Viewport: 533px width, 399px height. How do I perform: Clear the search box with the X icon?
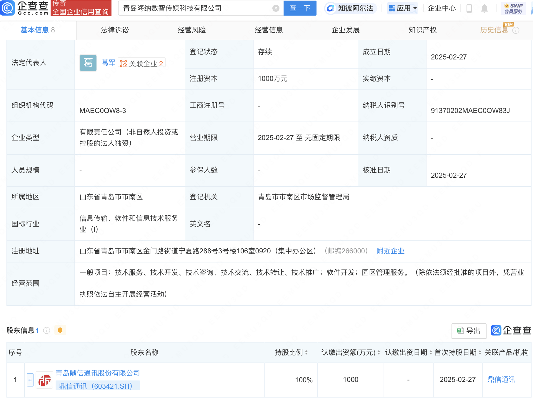(x=276, y=8)
